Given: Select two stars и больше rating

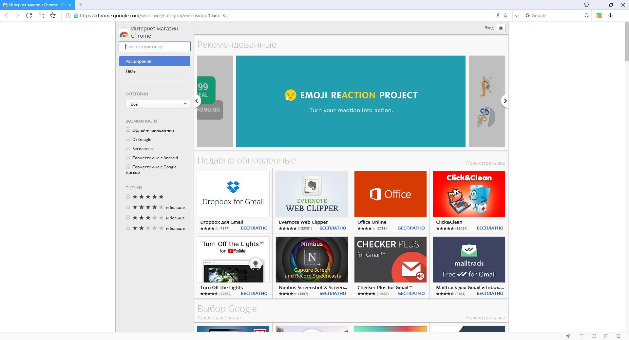Looking at the screenshot, I should 128,228.
